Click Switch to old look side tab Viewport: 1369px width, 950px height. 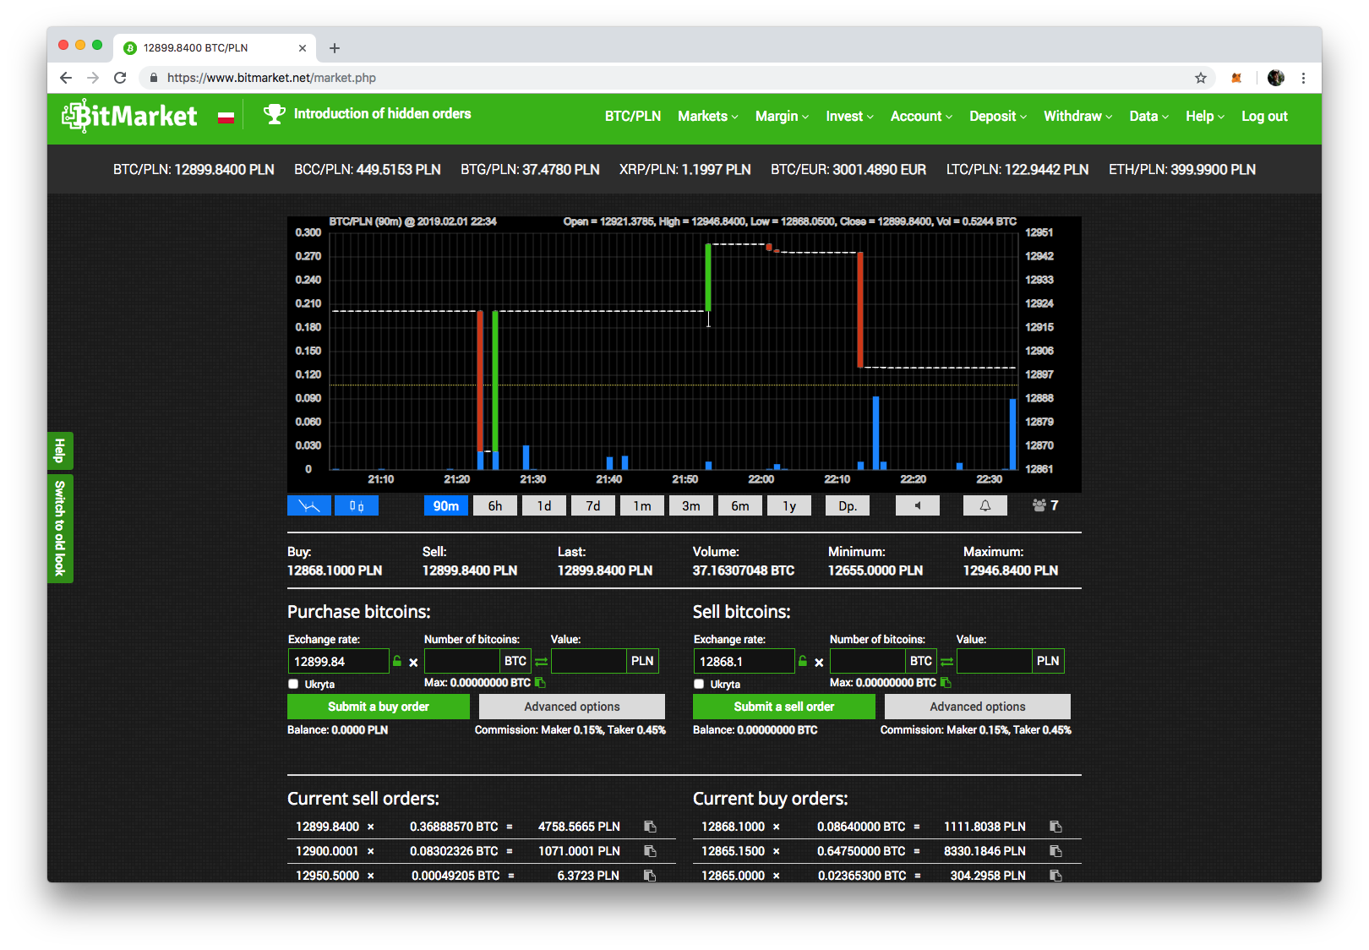point(60,528)
